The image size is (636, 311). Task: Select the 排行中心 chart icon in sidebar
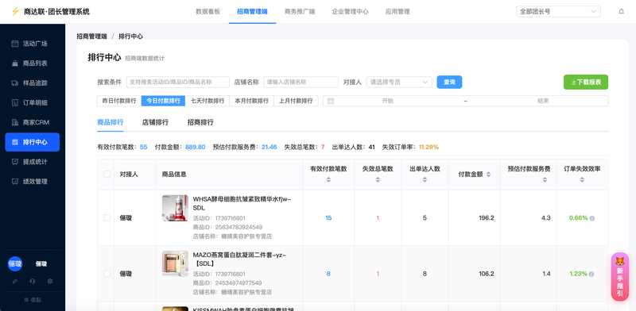click(15, 142)
